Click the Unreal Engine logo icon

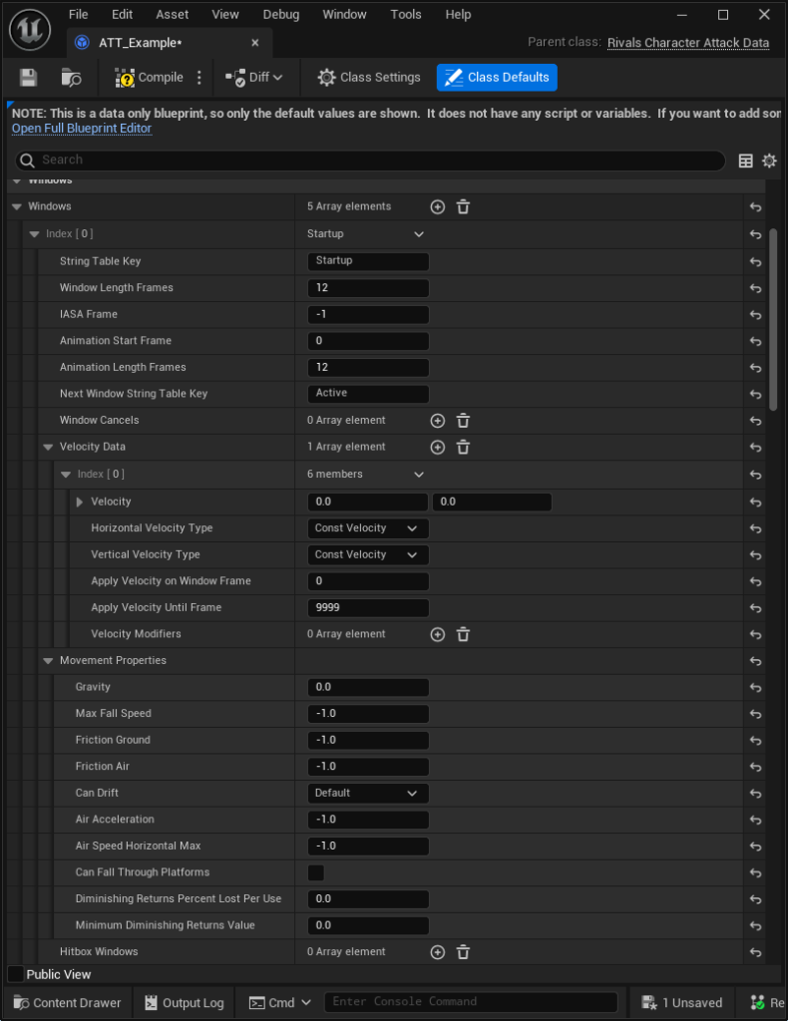(30, 29)
